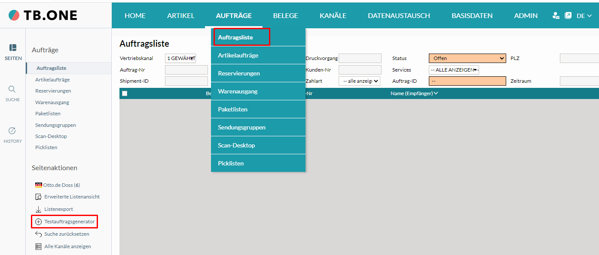Focus the Auftrag-Nr input field
The image size is (599, 255).
click(x=186, y=70)
